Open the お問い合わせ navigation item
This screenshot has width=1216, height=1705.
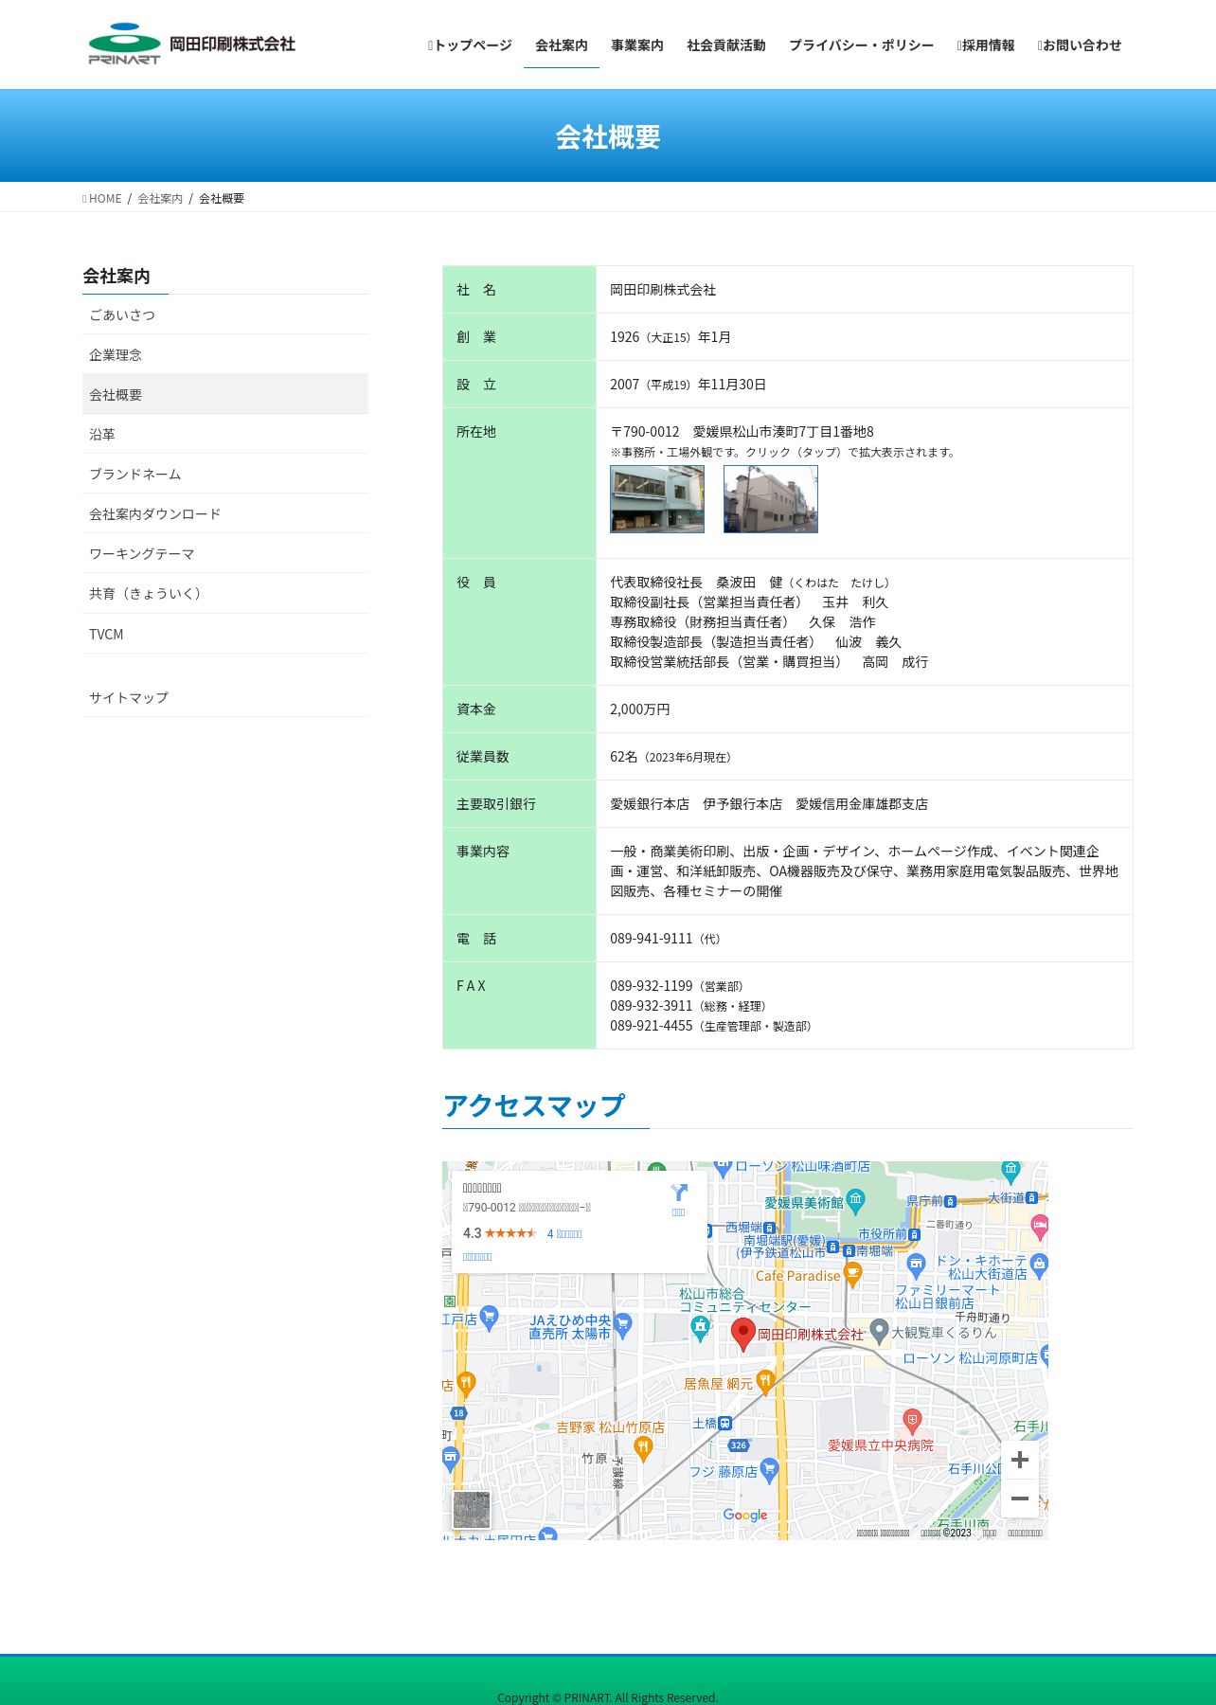coord(1080,45)
